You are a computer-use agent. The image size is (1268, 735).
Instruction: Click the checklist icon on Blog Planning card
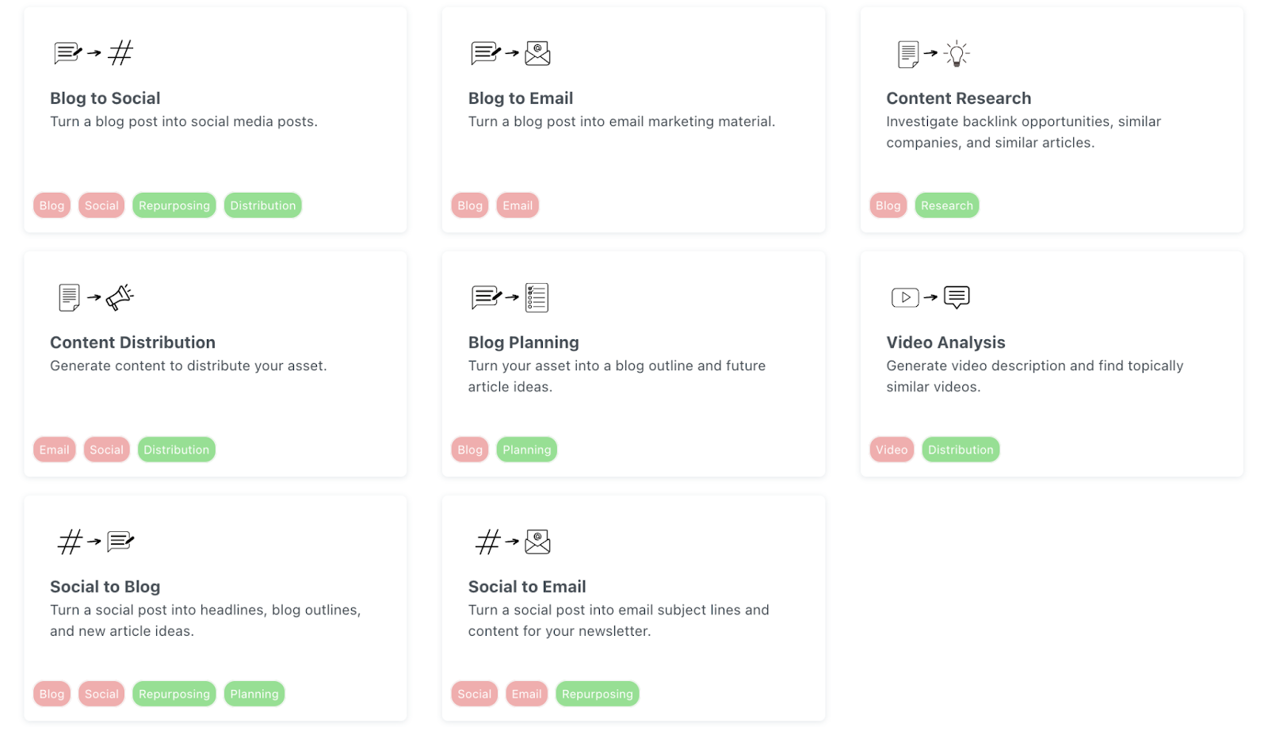(x=537, y=297)
